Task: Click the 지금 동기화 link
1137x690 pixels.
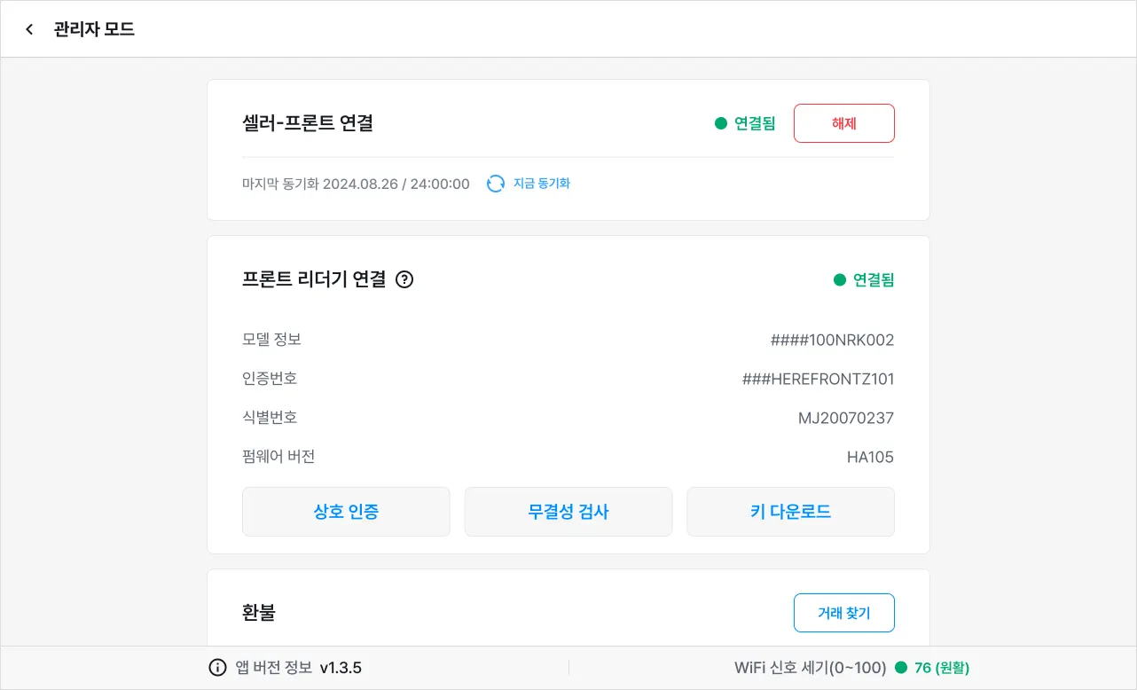Action: pos(541,184)
